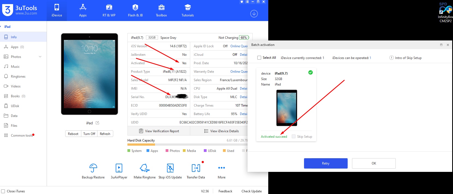Click the rename edit icon beside iPad
This screenshot has width=453, height=194.
[97, 123]
